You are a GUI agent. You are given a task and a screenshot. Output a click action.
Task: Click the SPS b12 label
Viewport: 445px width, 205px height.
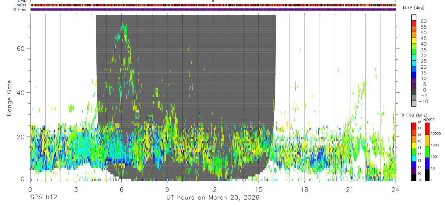[43, 198]
